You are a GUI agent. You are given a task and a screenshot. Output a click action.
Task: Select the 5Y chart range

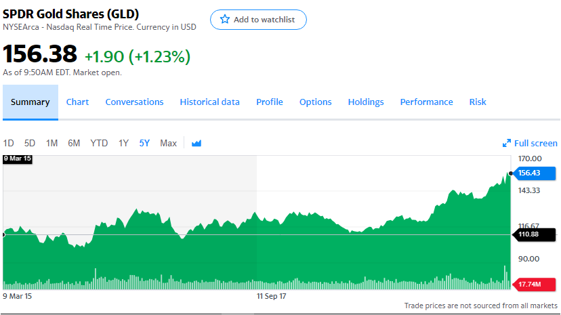coord(144,144)
